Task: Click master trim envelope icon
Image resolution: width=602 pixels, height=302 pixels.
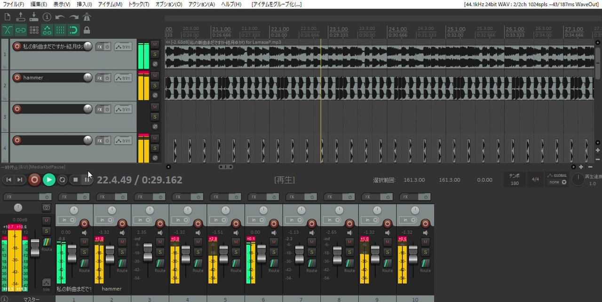Action: pyautogui.click(x=46, y=284)
